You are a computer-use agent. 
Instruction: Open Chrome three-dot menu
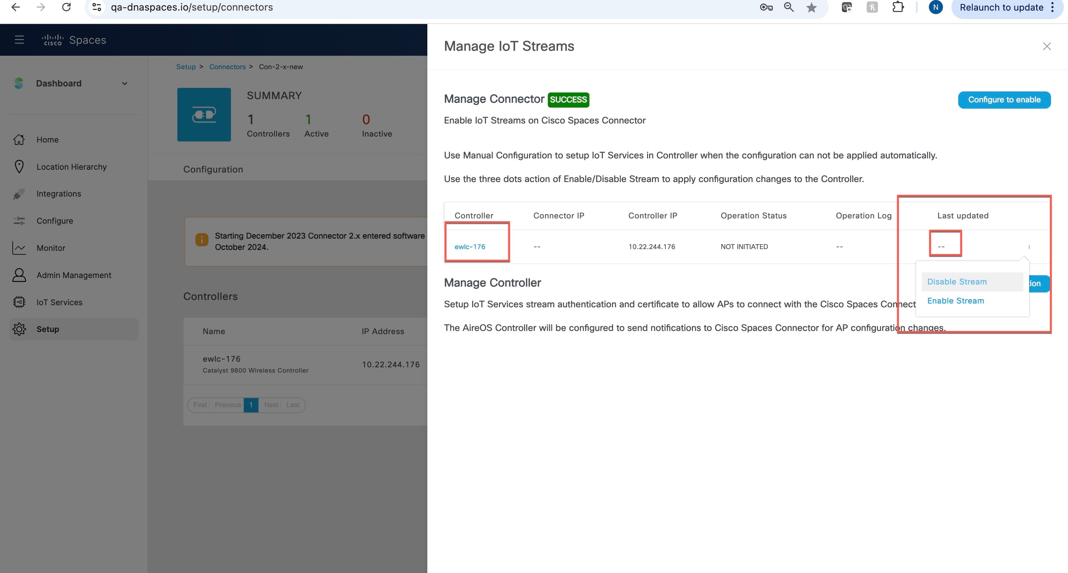pos(1052,7)
